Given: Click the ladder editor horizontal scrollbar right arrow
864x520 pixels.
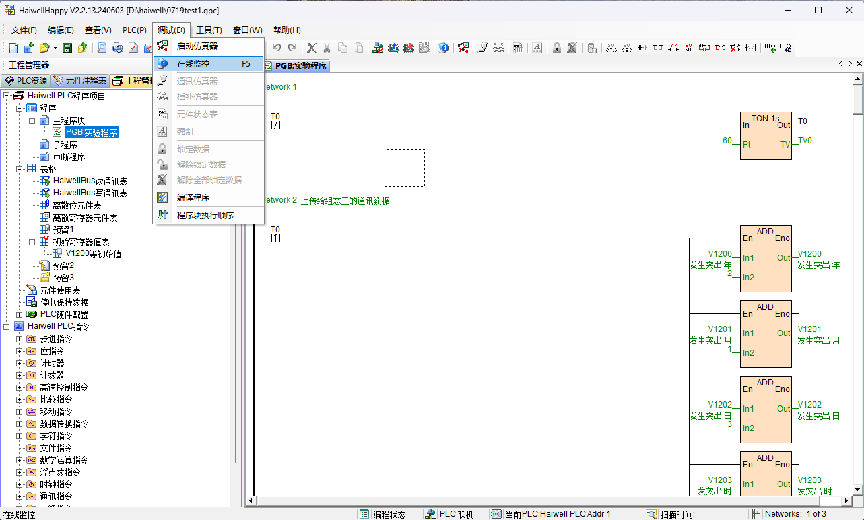Looking at the screenshot, I should point(848,500).
